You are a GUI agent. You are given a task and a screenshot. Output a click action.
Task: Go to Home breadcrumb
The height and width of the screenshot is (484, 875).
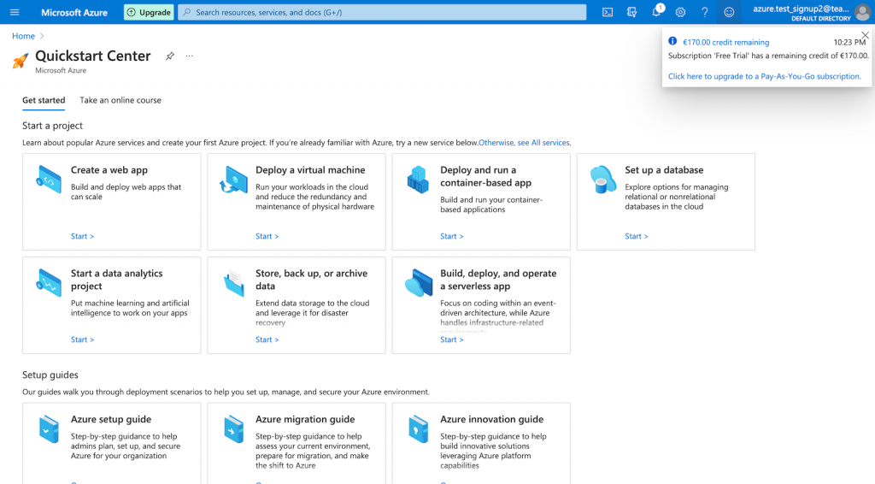pyautogui.click(x=23, y=36)
